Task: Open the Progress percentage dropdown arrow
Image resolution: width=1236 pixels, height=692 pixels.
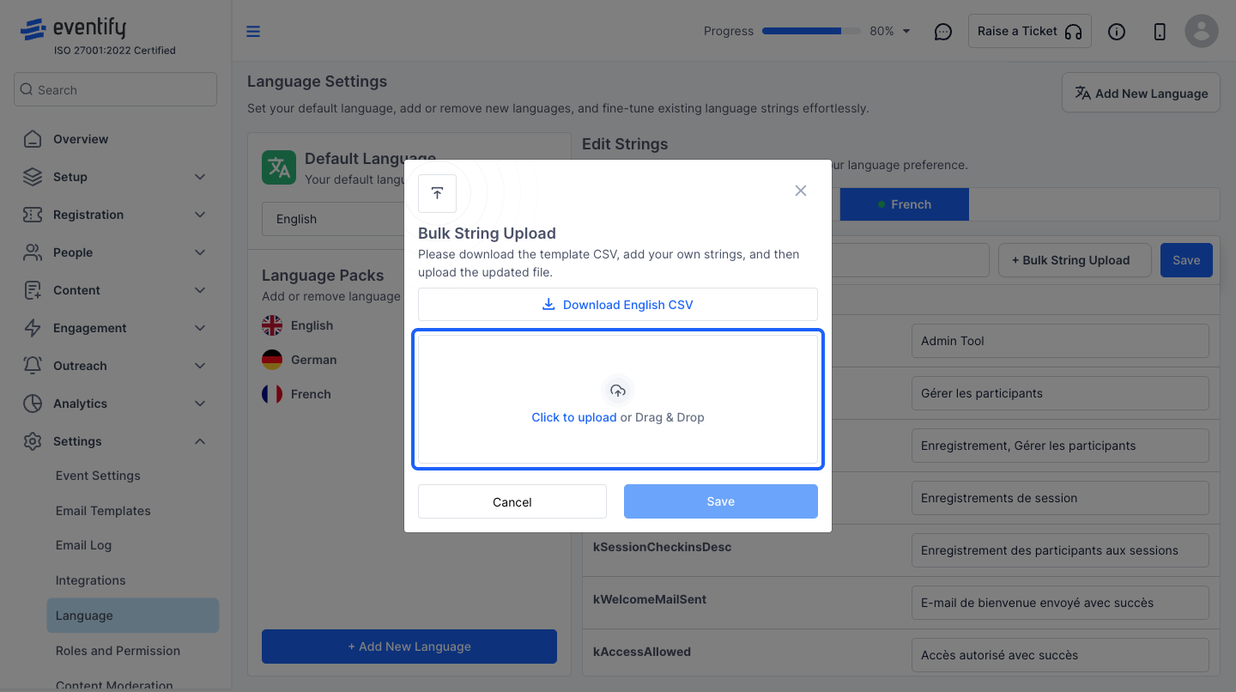Action: pyautogui.click(x=906, y=32)
